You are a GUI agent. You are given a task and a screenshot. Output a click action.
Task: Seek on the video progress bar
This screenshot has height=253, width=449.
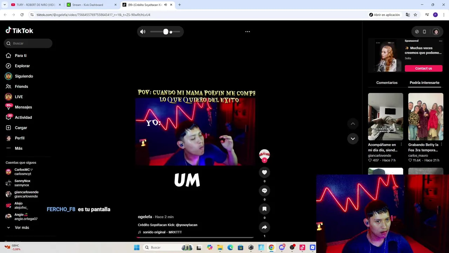195,238
